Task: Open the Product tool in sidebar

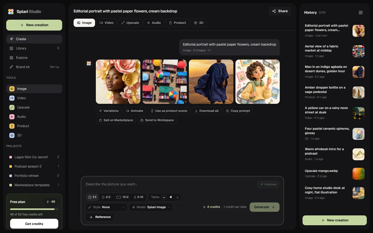Action: click(x=34, y=126)
